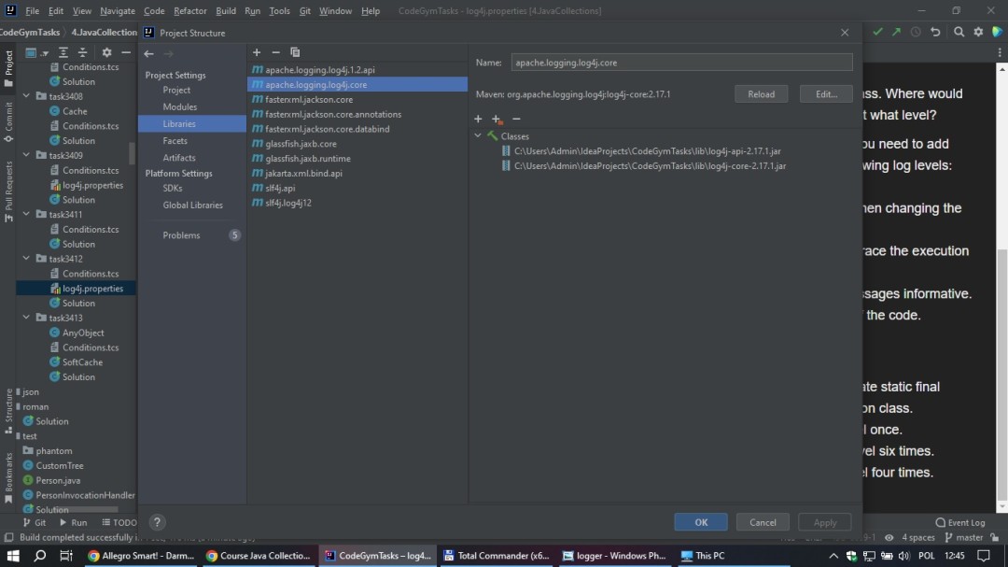Open the volume control in system tray

(903, 556)
